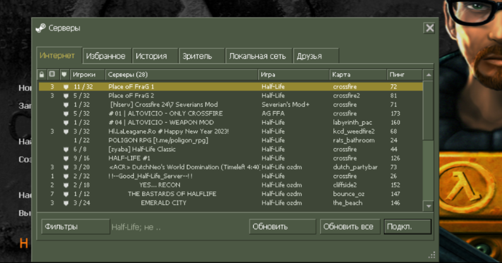Viewport: 502px width, 263px height.
Task: Click game name AG FFA
Action: pyautogui.click(x=273, y=114)
